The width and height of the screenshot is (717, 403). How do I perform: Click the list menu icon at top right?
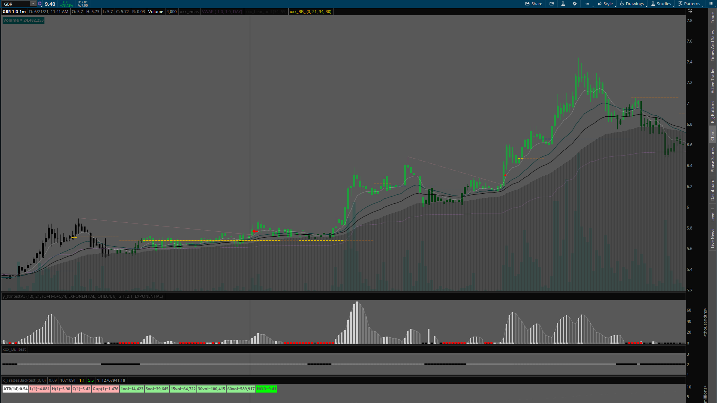(x=710, y=4)
